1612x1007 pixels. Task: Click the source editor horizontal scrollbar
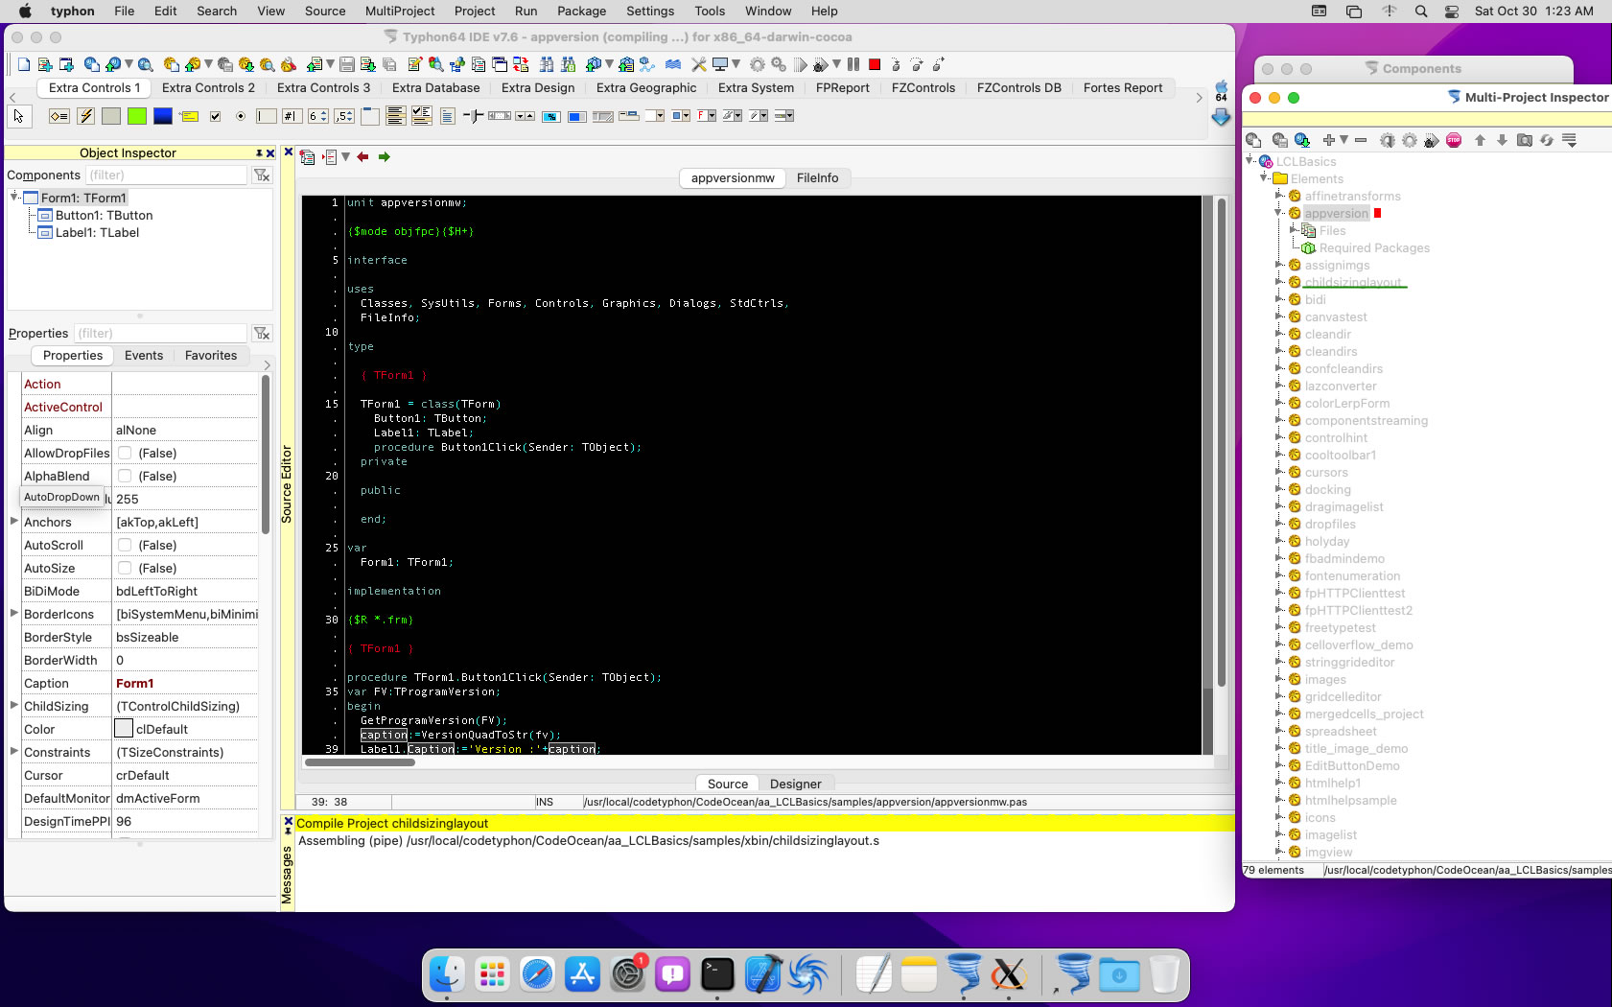tap(360, 762)
